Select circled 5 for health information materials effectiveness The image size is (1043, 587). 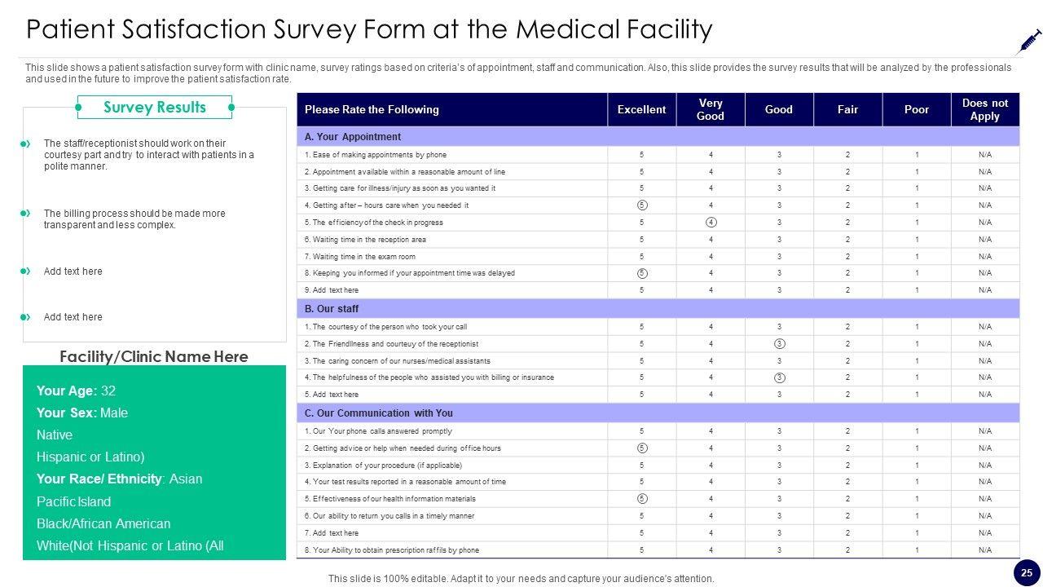tap(642, 499)
